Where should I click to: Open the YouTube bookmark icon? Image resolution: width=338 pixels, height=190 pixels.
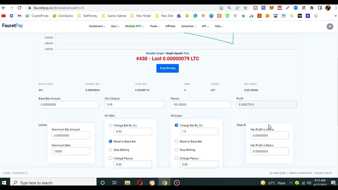pyautogui.click(x=3, y=16)
